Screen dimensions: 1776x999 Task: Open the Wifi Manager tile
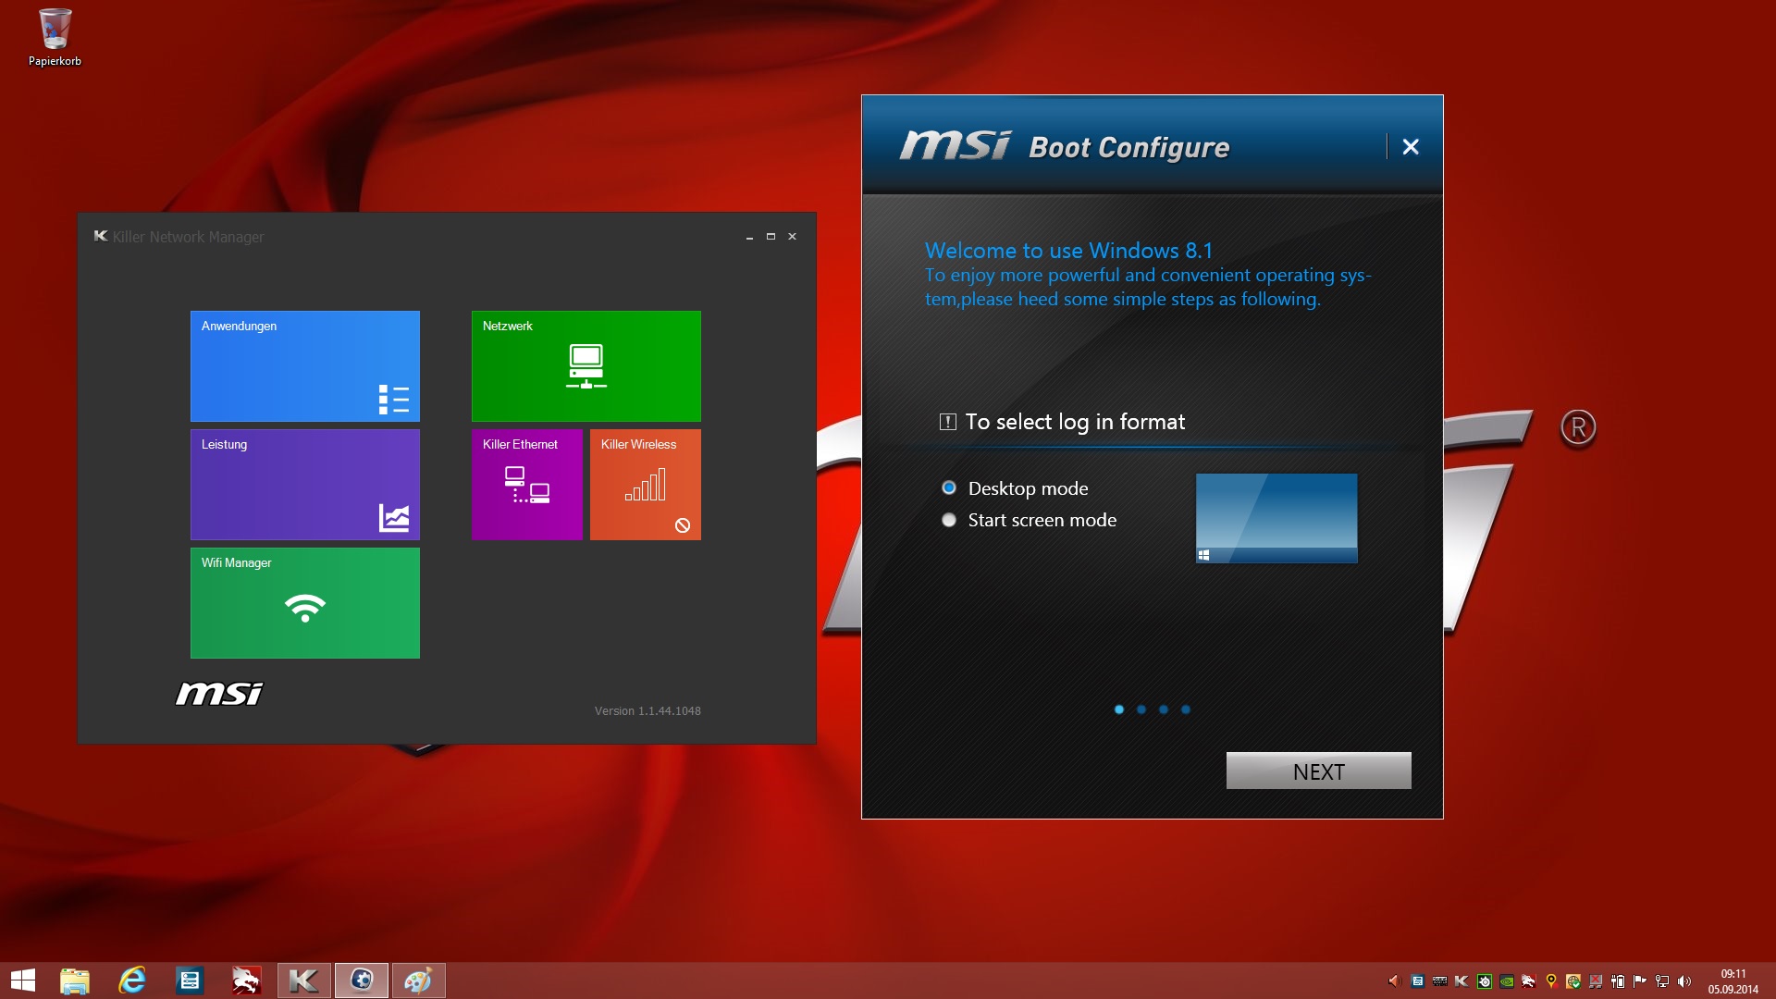tap(305, 603)
